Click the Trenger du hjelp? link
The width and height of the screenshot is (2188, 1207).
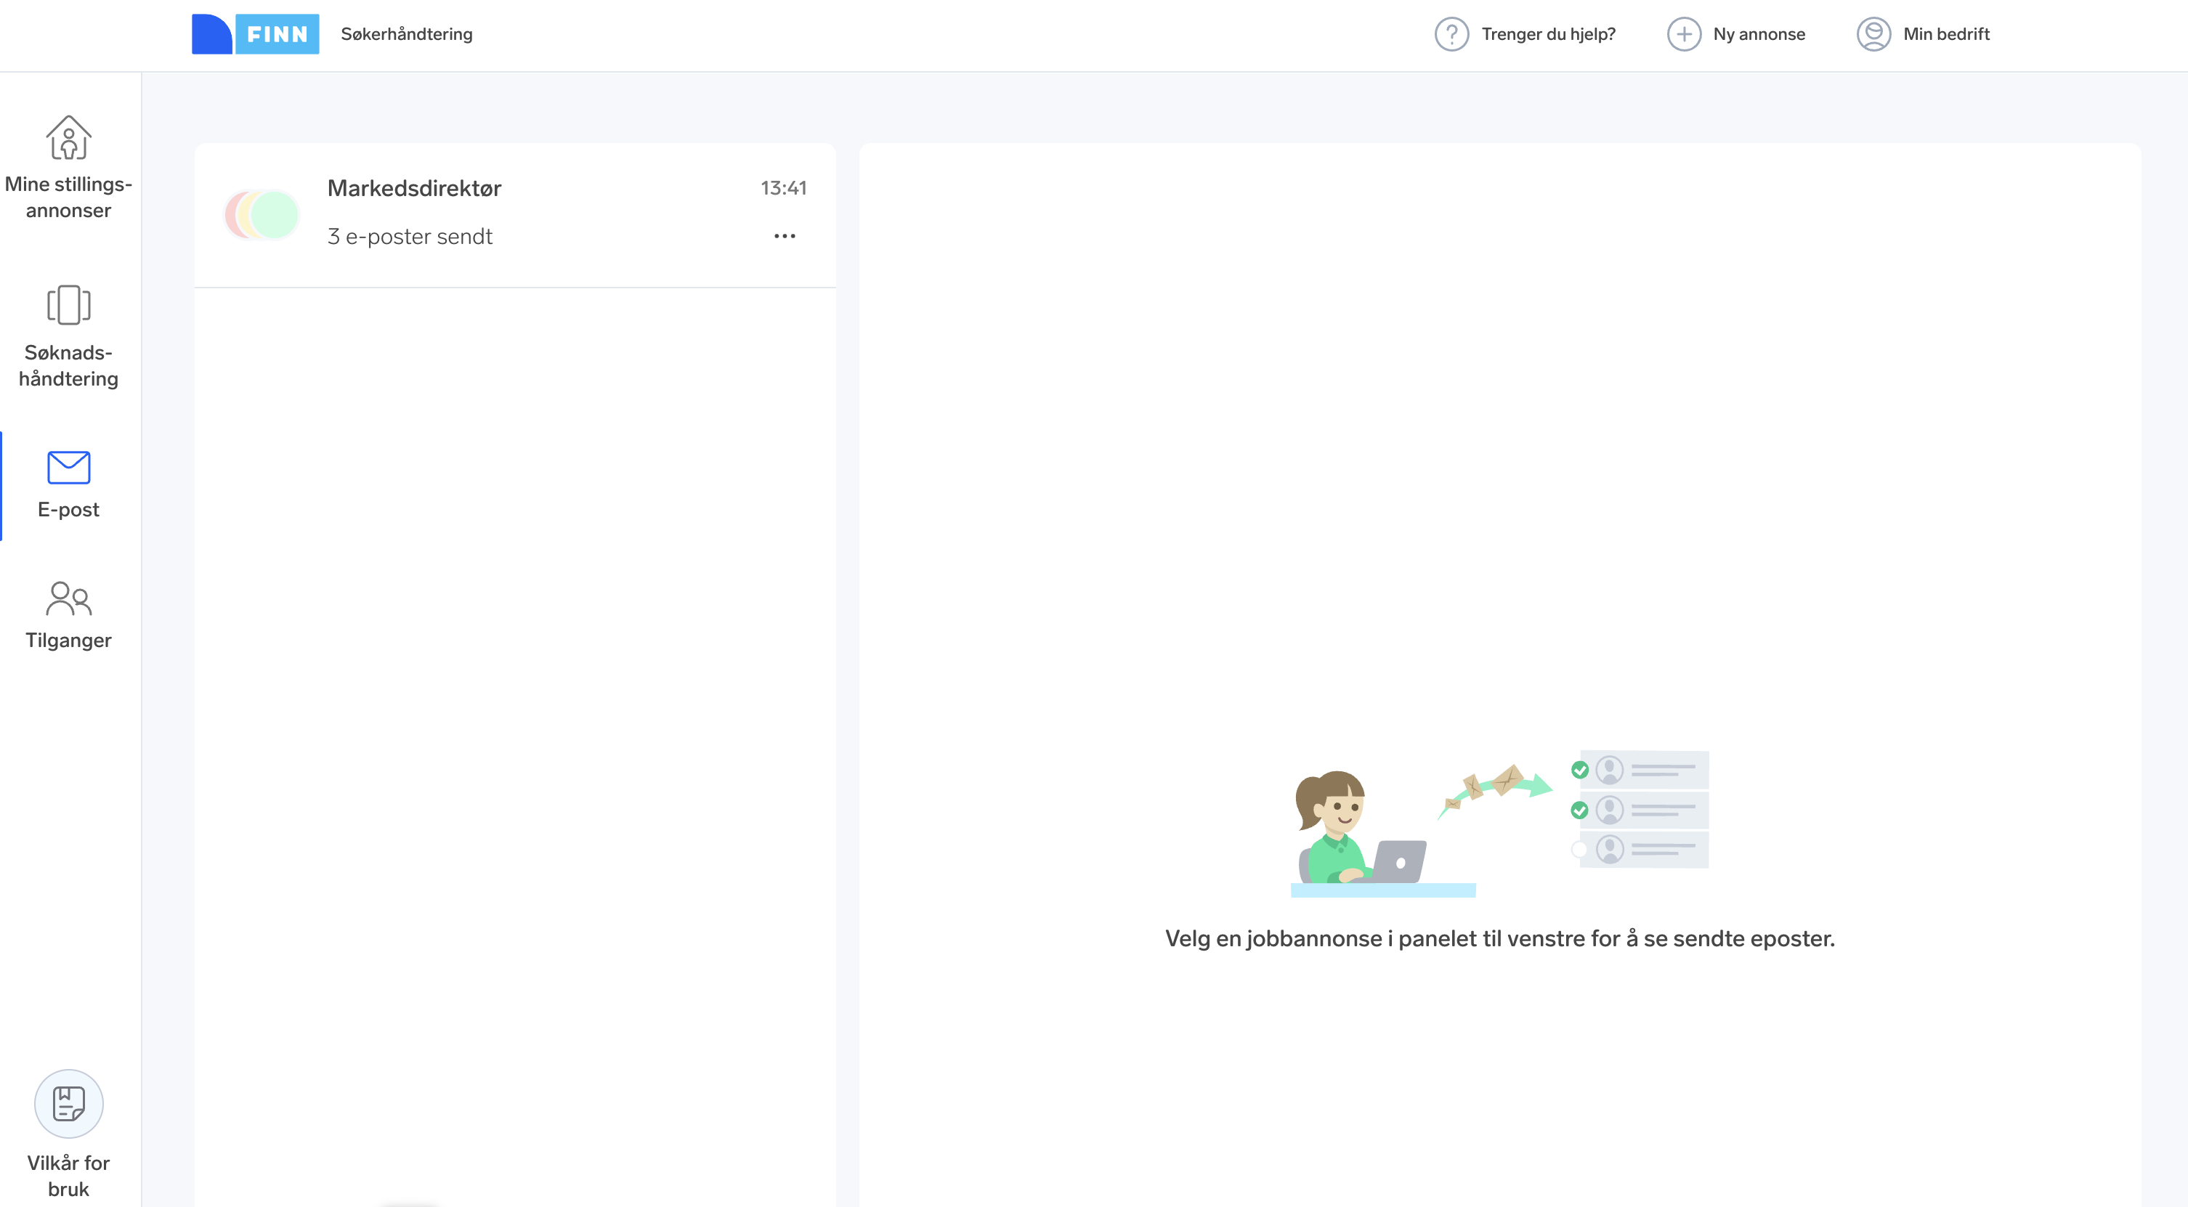coord(1547,34)
